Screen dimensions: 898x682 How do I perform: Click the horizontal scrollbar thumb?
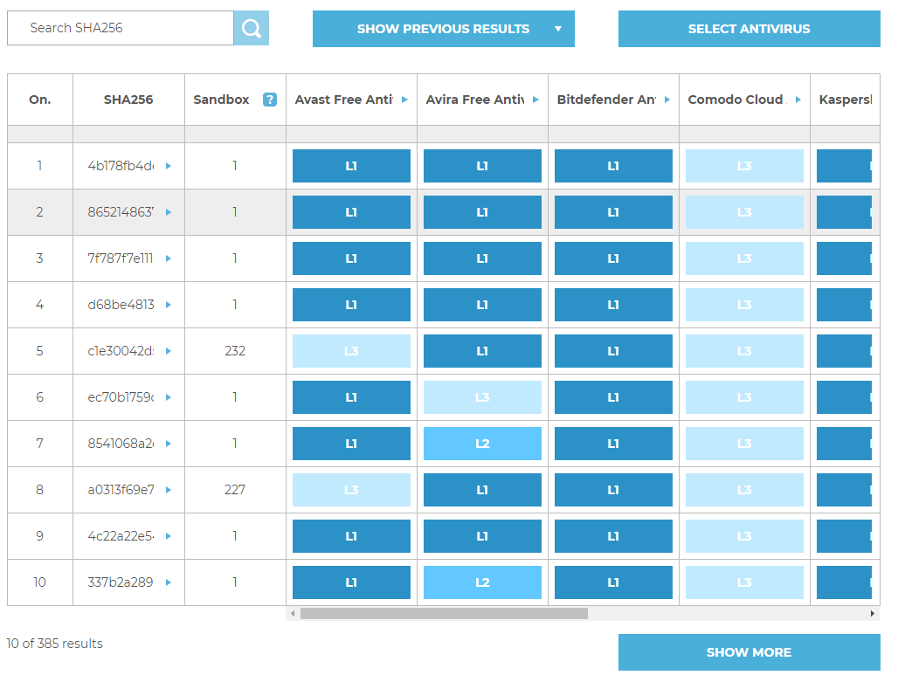pyautogui.click(x=444, y=613)
